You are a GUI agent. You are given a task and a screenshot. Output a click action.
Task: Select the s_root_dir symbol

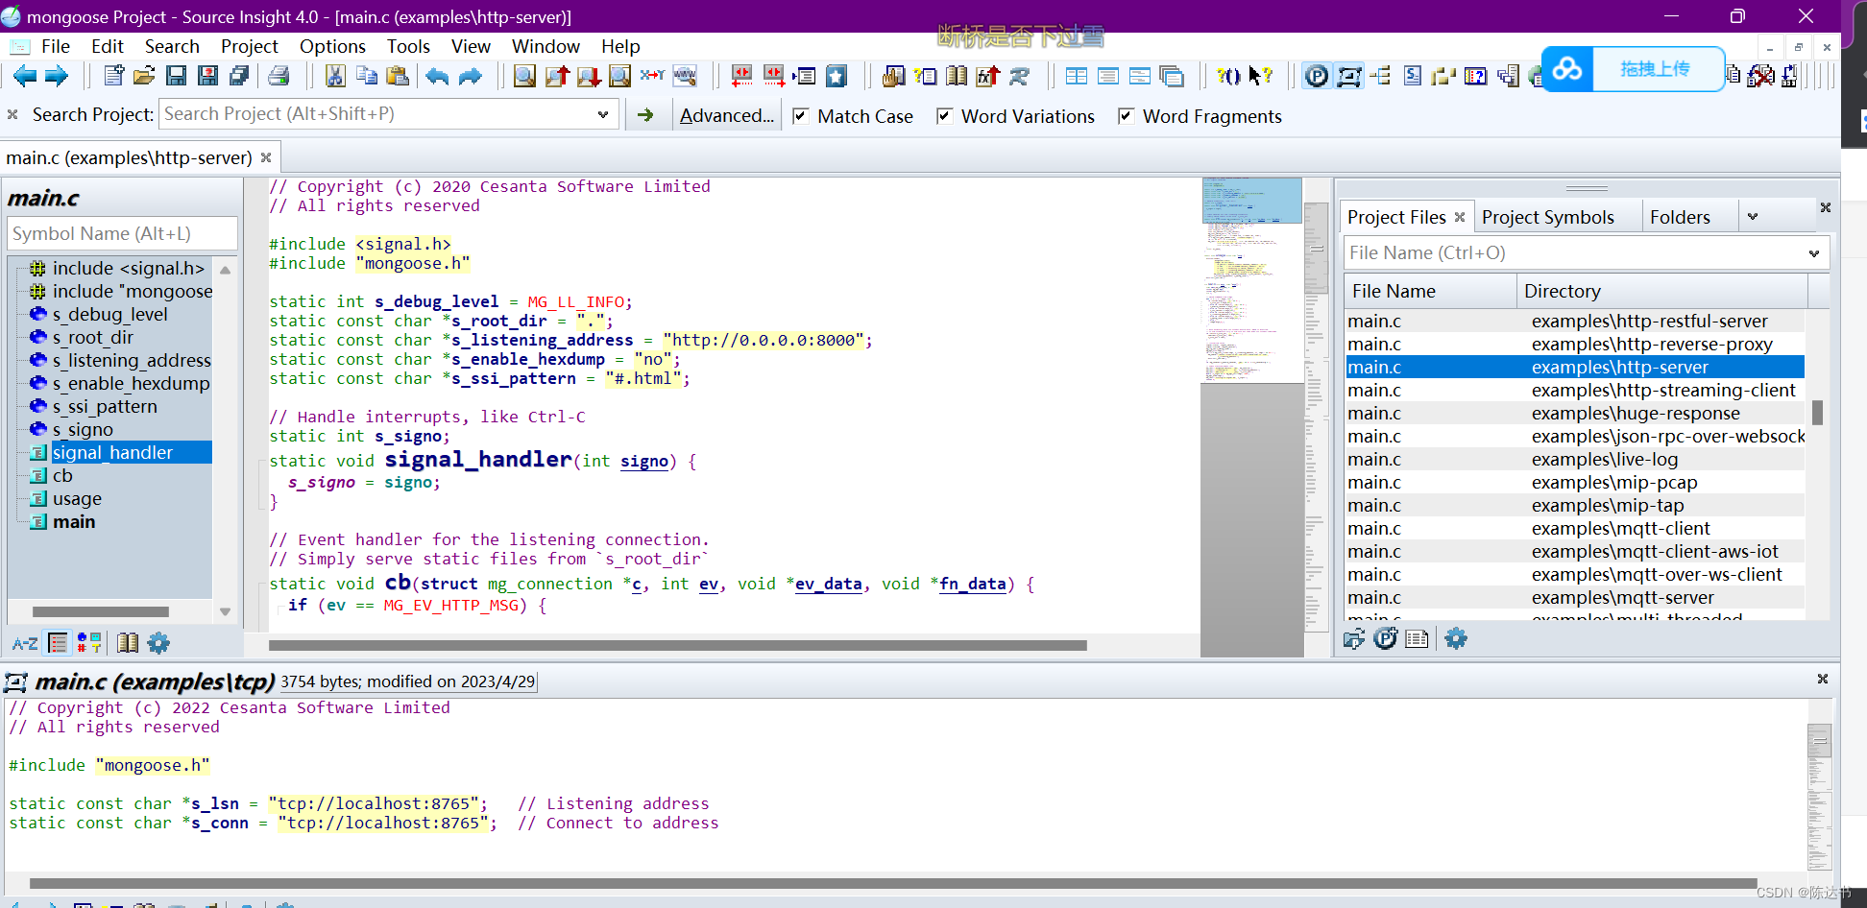click(x=92, y=337)
